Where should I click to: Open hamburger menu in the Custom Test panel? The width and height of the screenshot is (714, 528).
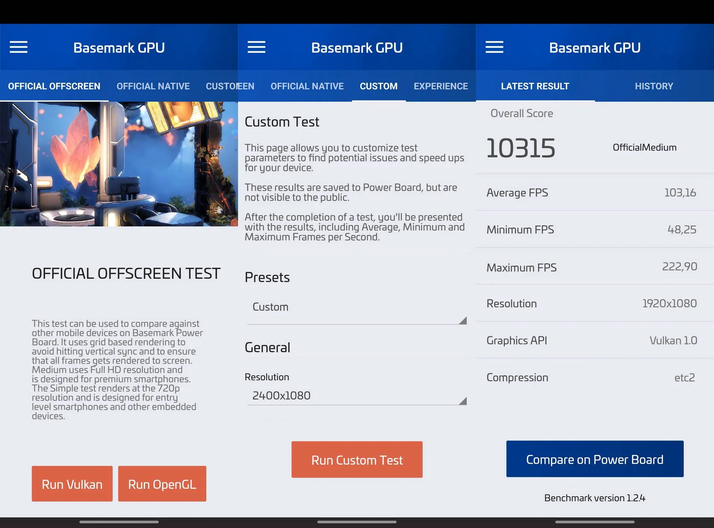tap(257, 47)
